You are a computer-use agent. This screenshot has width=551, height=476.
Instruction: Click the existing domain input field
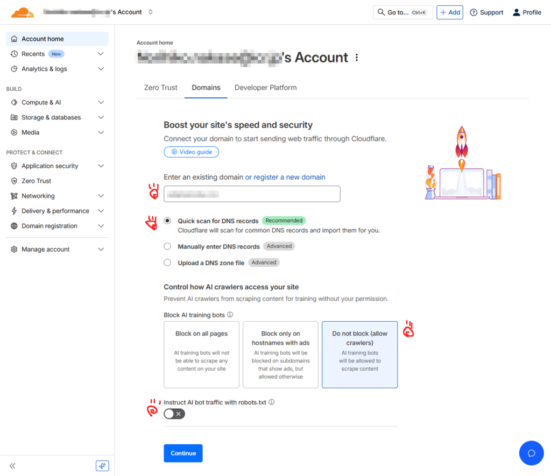252,194
